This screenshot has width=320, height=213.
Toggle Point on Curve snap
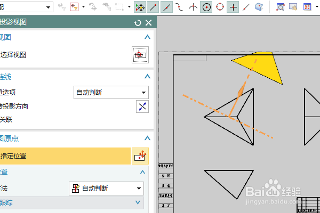[246, 7]
